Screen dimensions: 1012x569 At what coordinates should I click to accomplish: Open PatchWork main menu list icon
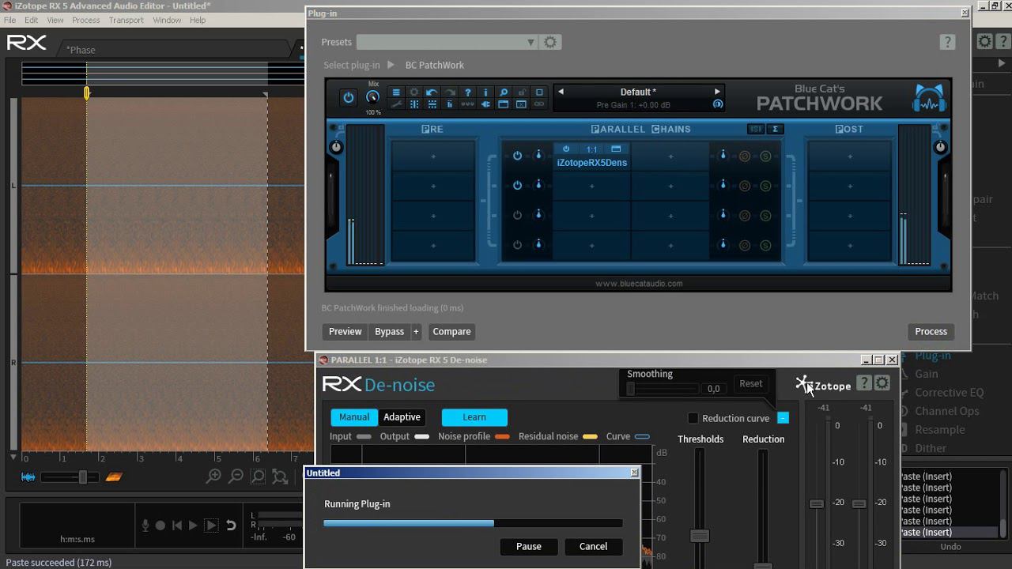click(396, 92)
